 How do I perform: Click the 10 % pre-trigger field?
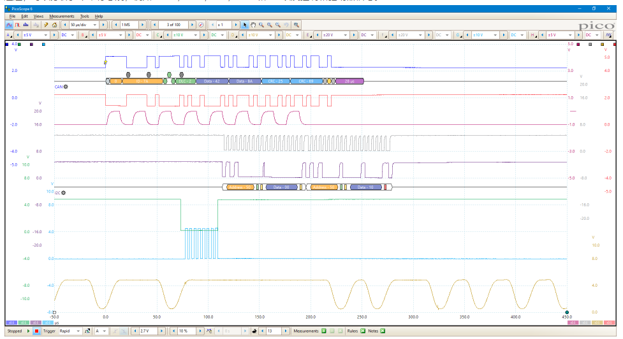click(x=187, y=331)
